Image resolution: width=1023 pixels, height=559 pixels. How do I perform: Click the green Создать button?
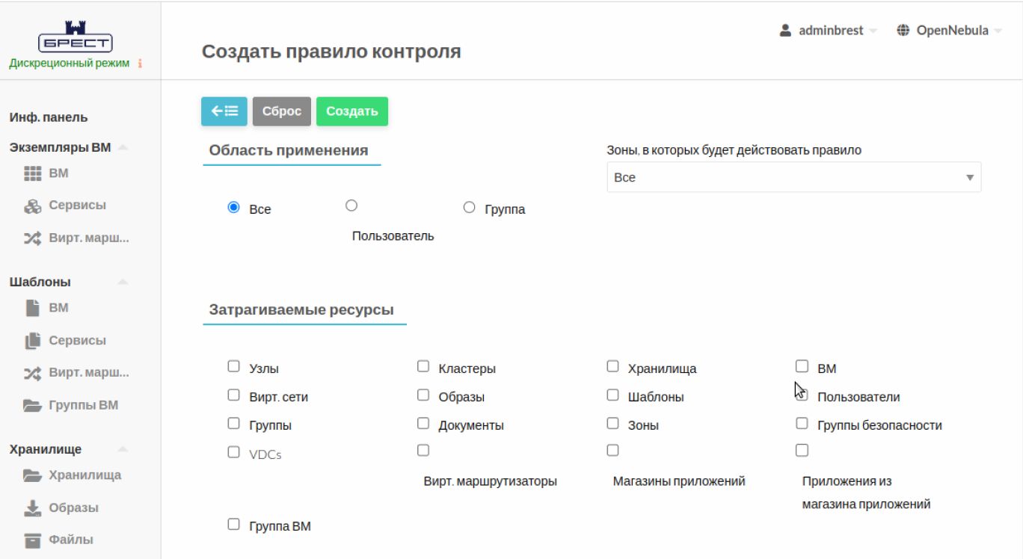(x=351, y=111)
